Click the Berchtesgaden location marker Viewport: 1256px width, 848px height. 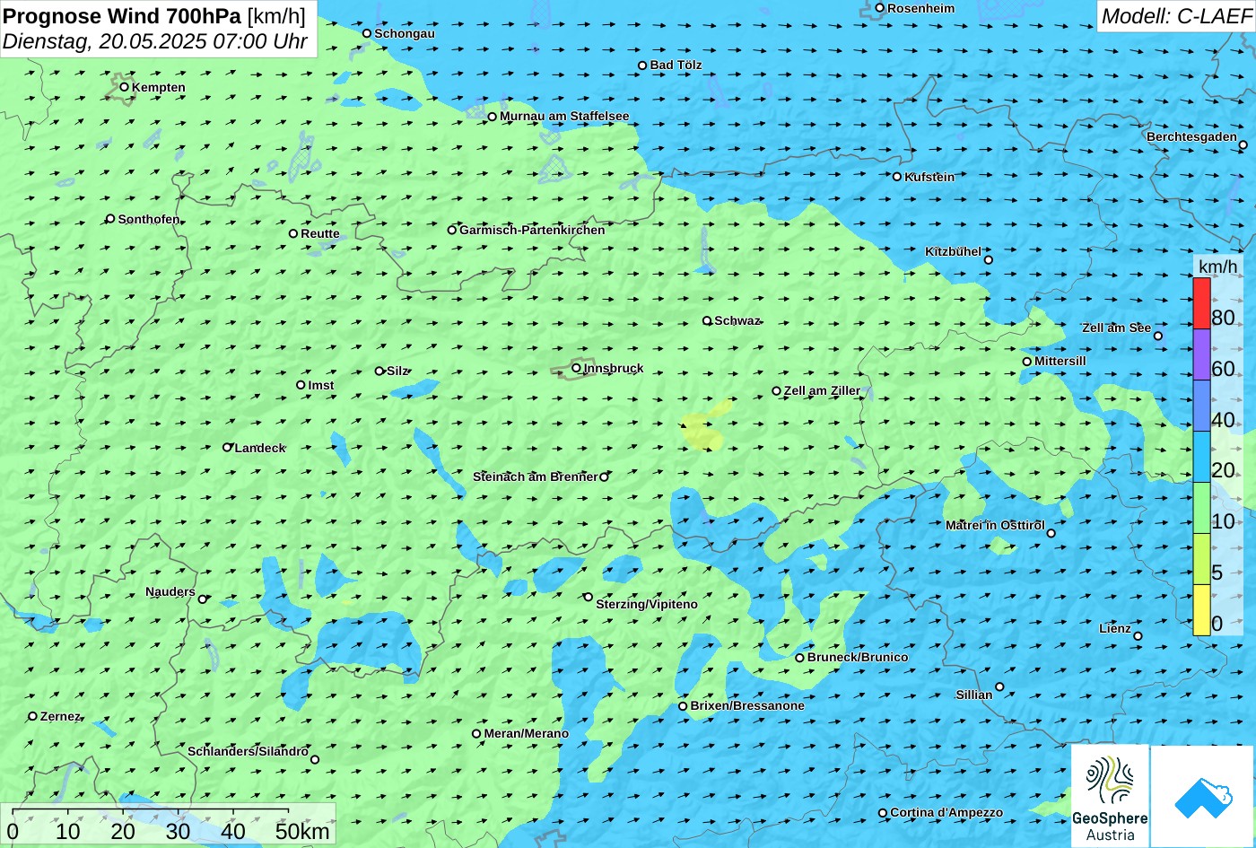[1243, 145]
